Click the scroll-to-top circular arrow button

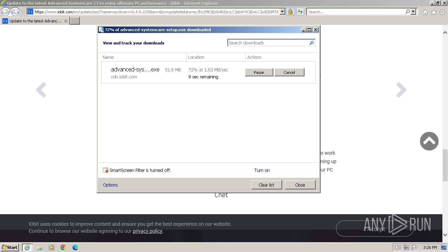(x=429, y=141)
